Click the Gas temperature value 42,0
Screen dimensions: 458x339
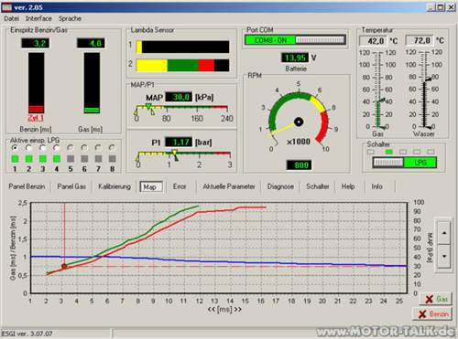tap(373, 40)
